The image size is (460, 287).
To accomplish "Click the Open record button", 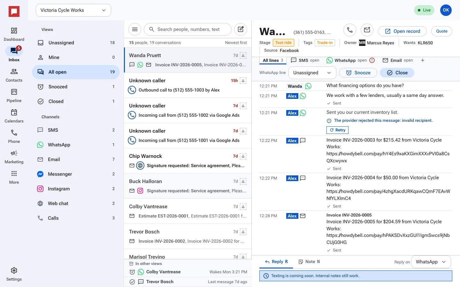I will [402, 31].
